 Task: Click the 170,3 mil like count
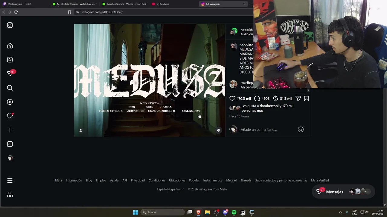point(244,99)
